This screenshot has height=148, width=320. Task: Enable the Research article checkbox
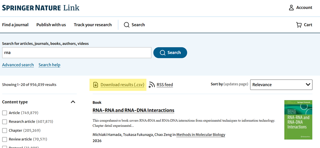4,122
